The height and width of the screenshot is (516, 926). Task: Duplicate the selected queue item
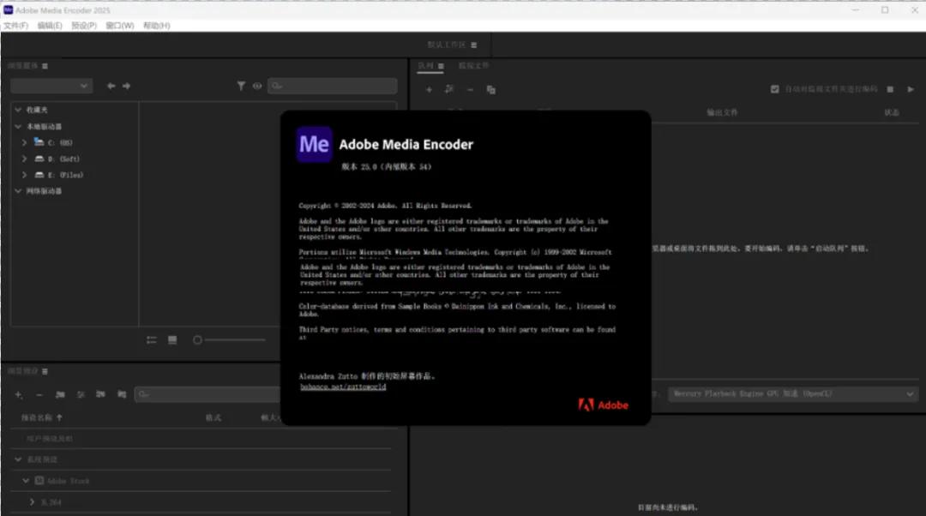pos(490,90)
